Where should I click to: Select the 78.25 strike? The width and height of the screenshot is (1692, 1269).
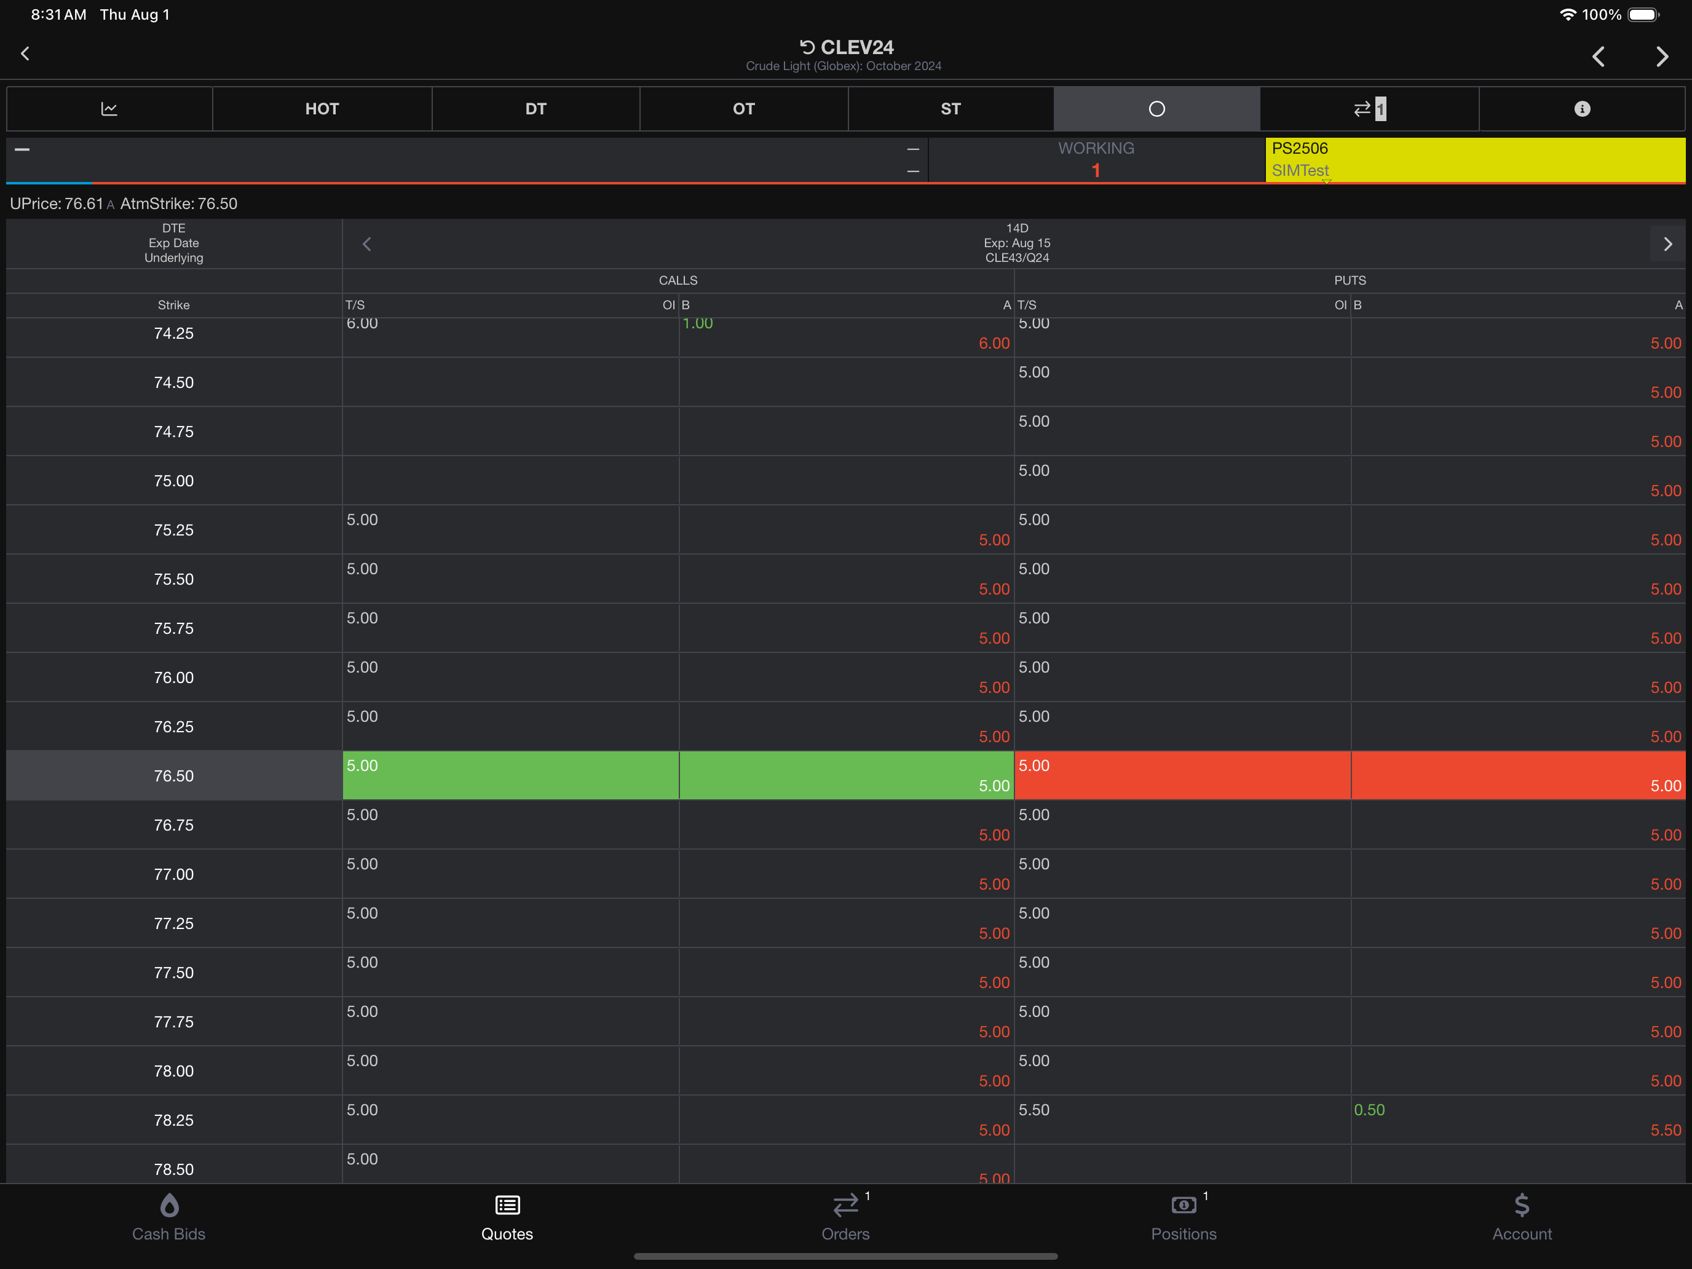173,1121
